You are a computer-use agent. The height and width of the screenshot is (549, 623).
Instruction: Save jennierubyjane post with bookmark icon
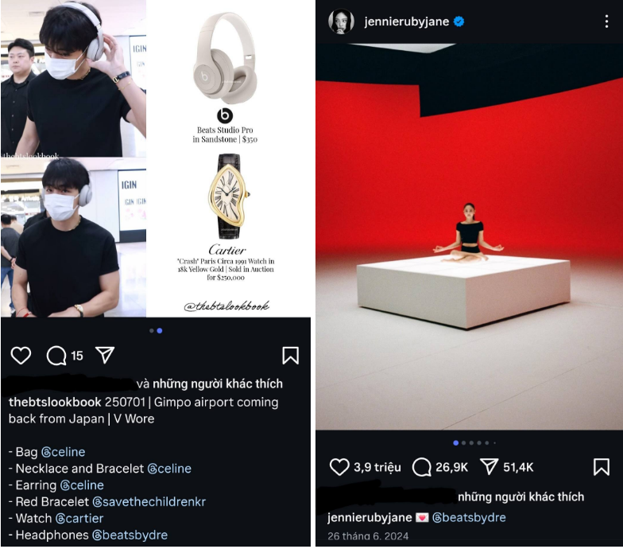coord(601,466)
